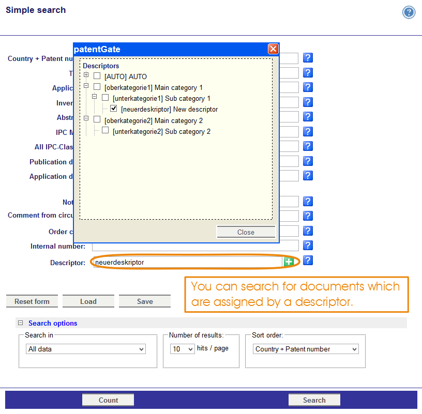Tick the unterkategorie2 Sub category 2 checkbox
This screenshot has height=414, width=422.
tap(106, 131)
